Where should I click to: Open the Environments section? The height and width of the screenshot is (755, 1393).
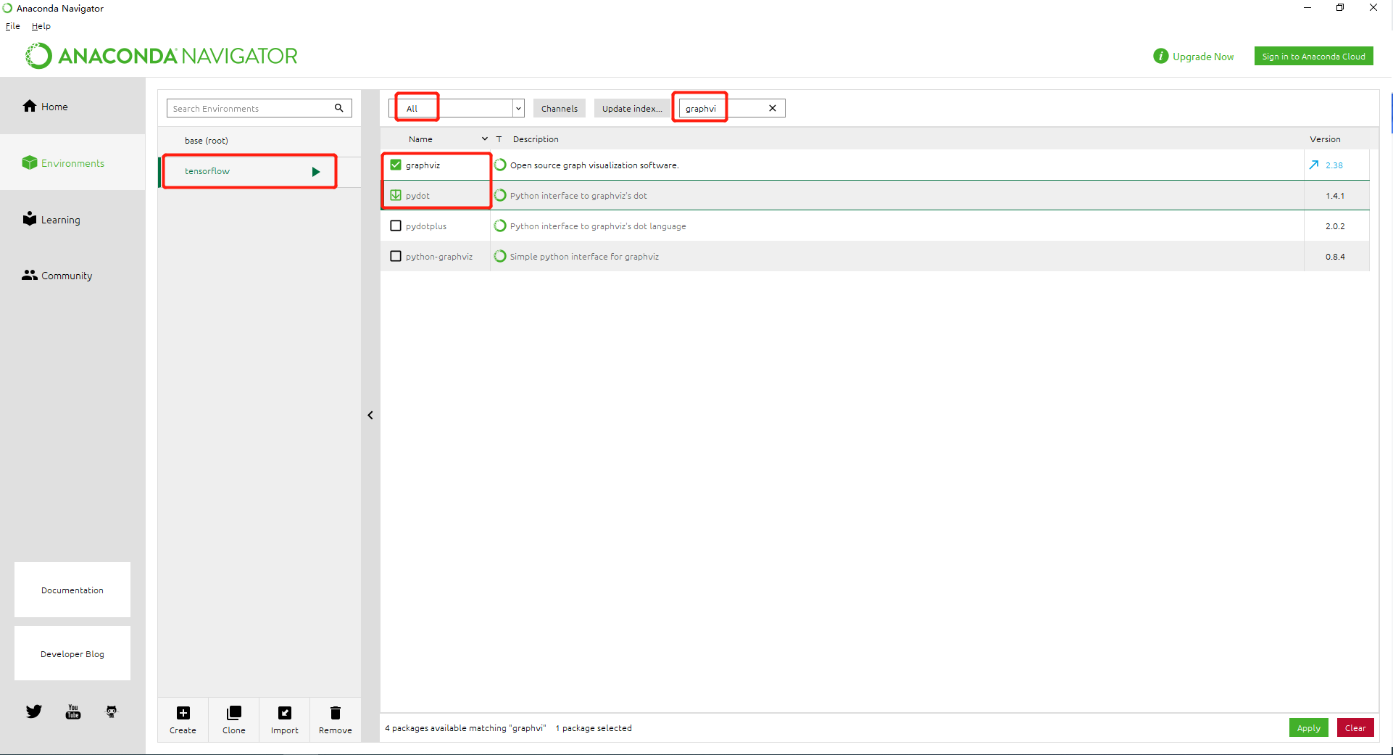pyautogui.click(x=72, y=162)
